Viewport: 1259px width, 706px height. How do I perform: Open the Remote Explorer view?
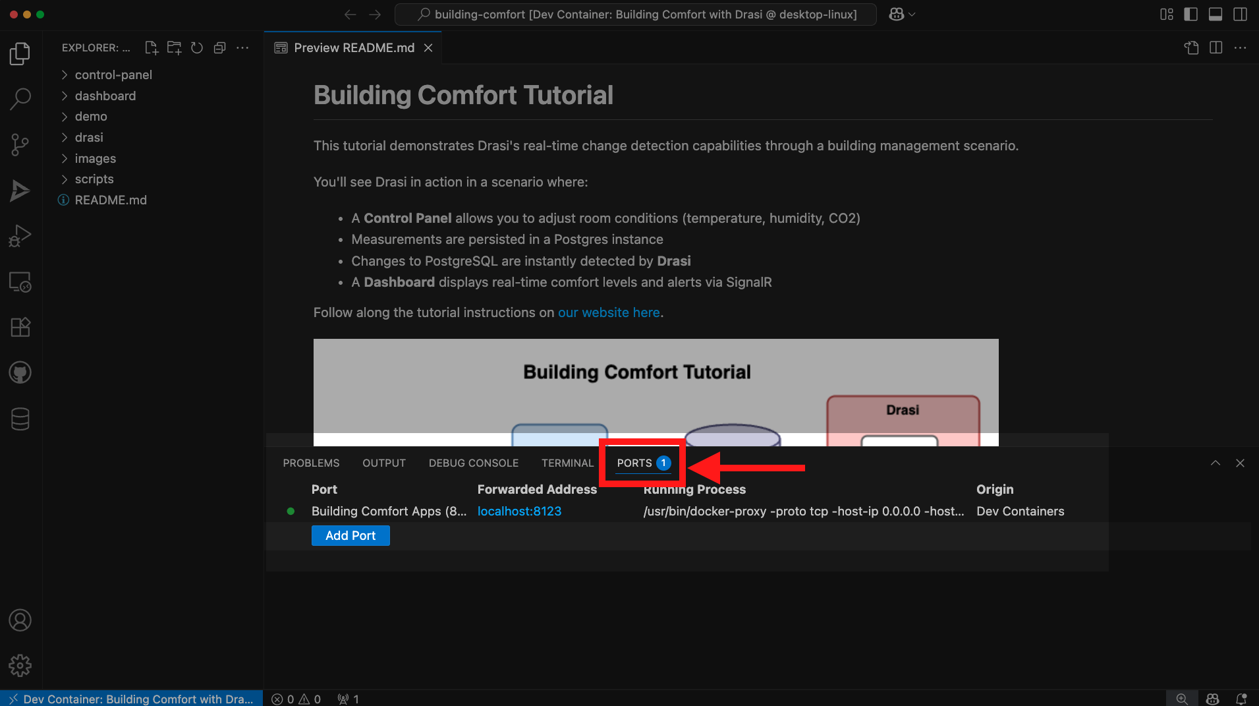click(x=20, y=282)
